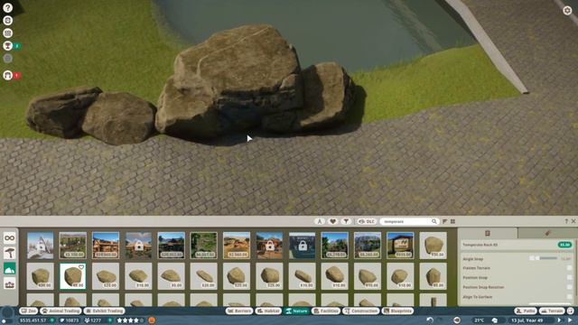The width and height of the screenshot is (578, 325).
Task: Click the undo arrow icon
Action: coord(430,320)
